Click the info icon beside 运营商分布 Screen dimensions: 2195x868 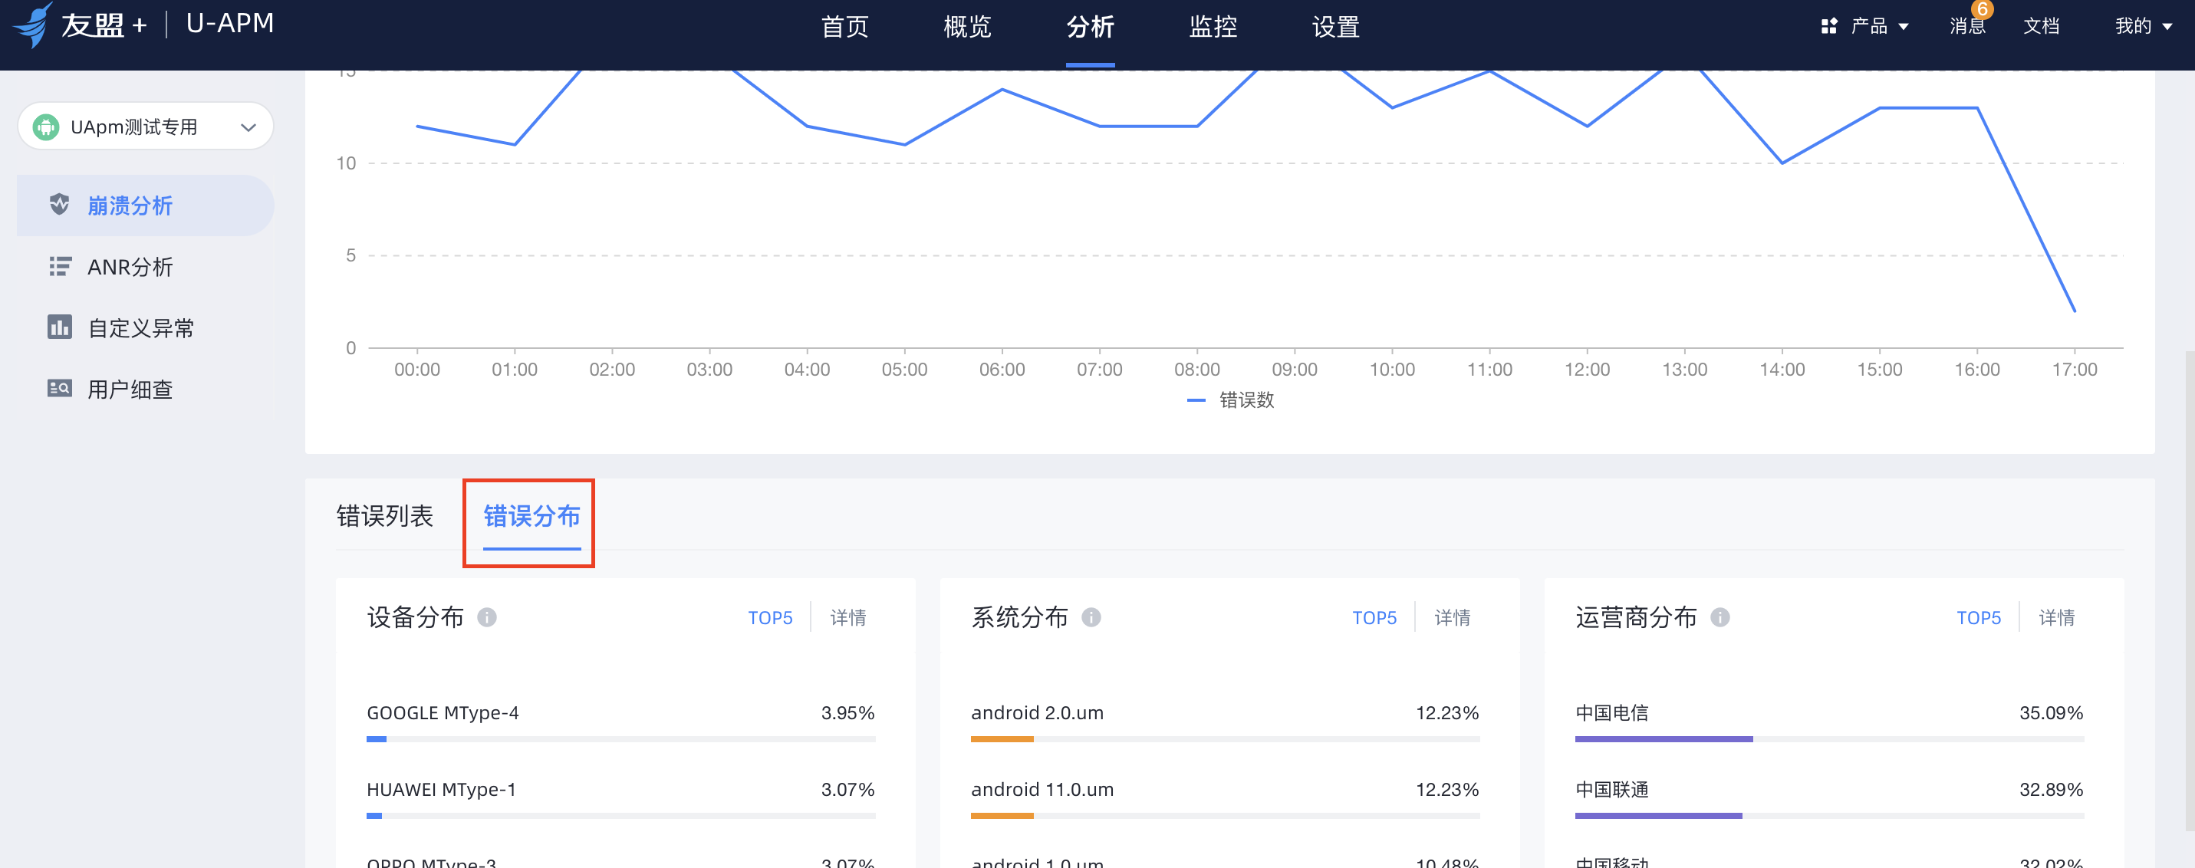(1719, 616)
